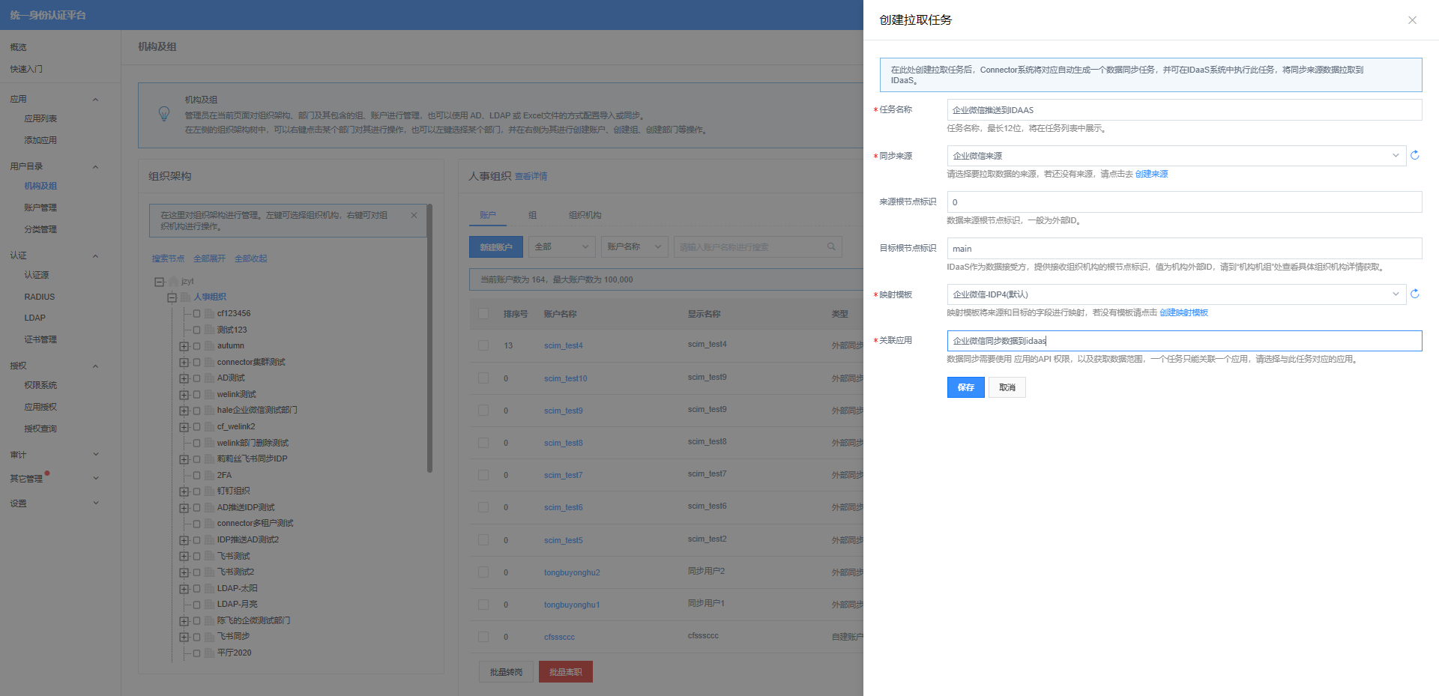Open 账户管理 in the sidebar
The height and width of the screenshot is (696, 1439).
40,208
